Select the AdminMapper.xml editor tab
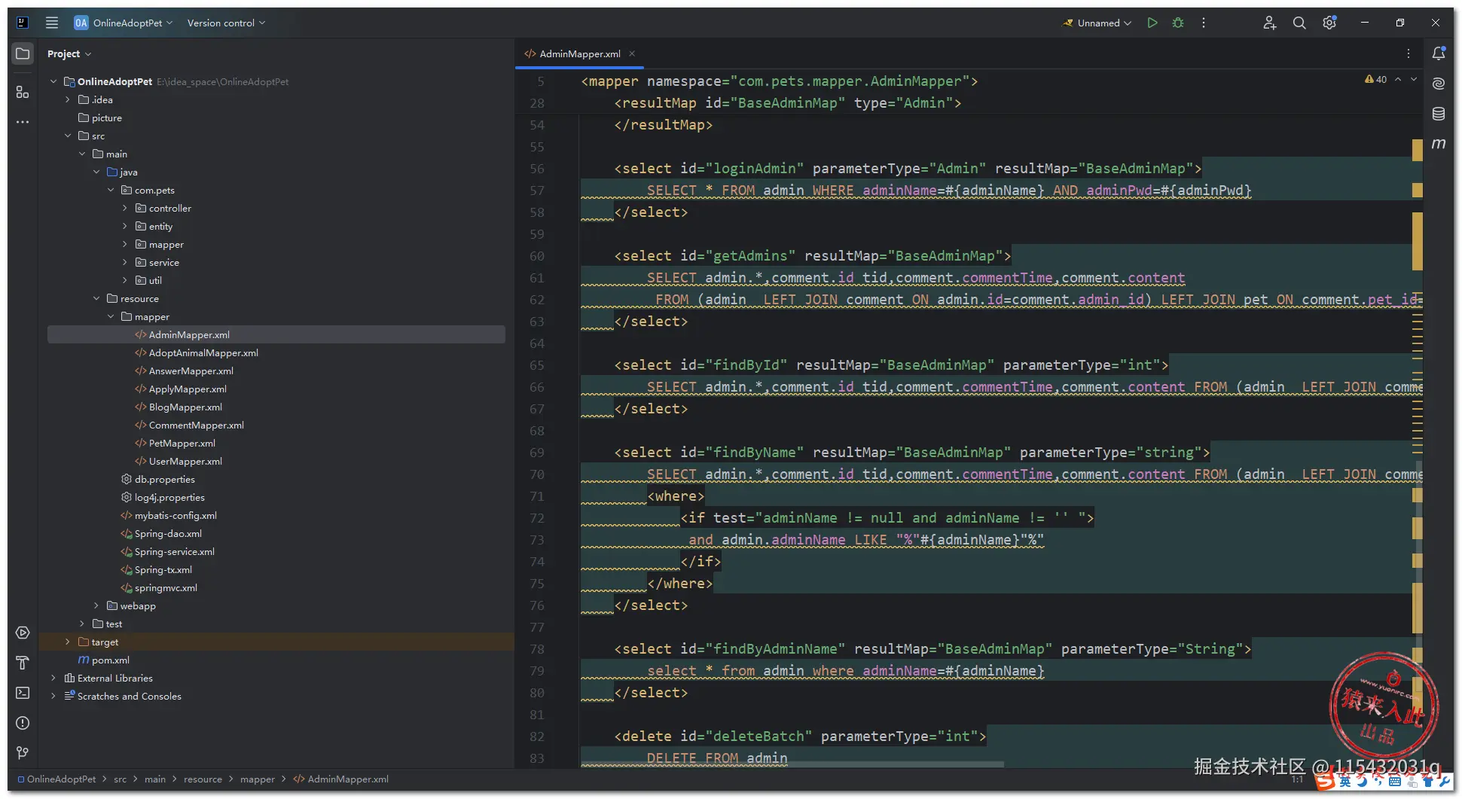This screenshot has width=1462, height=799. (x=579, y=53)
